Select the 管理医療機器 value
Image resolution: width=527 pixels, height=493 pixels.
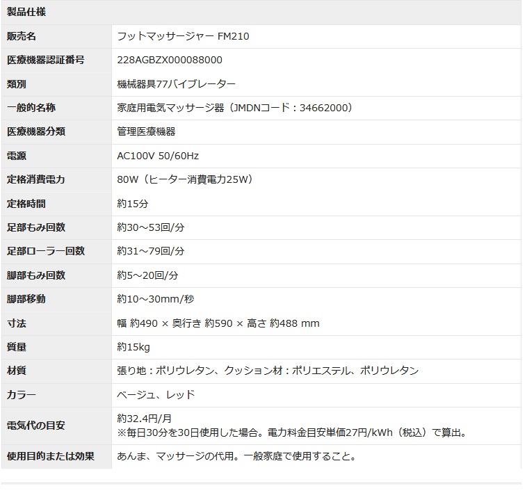pyautogui.click(x=147, y=131)
